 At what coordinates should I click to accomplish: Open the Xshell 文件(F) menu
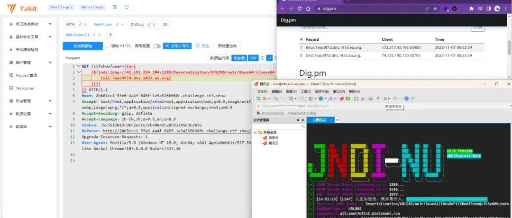[262, 92]
